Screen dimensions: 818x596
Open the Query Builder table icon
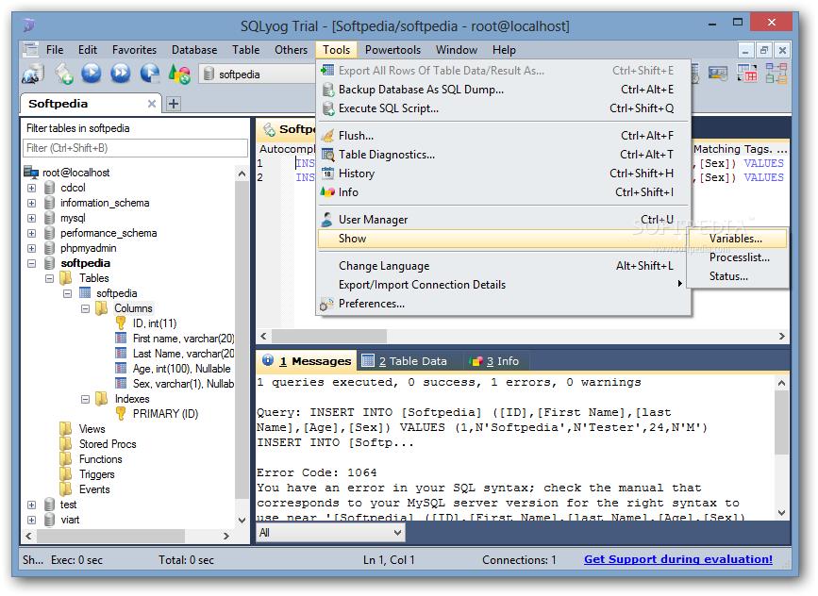click(x=747, y=73)
